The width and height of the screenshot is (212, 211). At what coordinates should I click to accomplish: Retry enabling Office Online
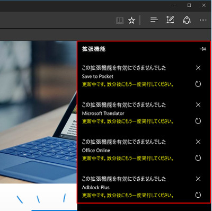pyautogui.click(x=198, y=158)
